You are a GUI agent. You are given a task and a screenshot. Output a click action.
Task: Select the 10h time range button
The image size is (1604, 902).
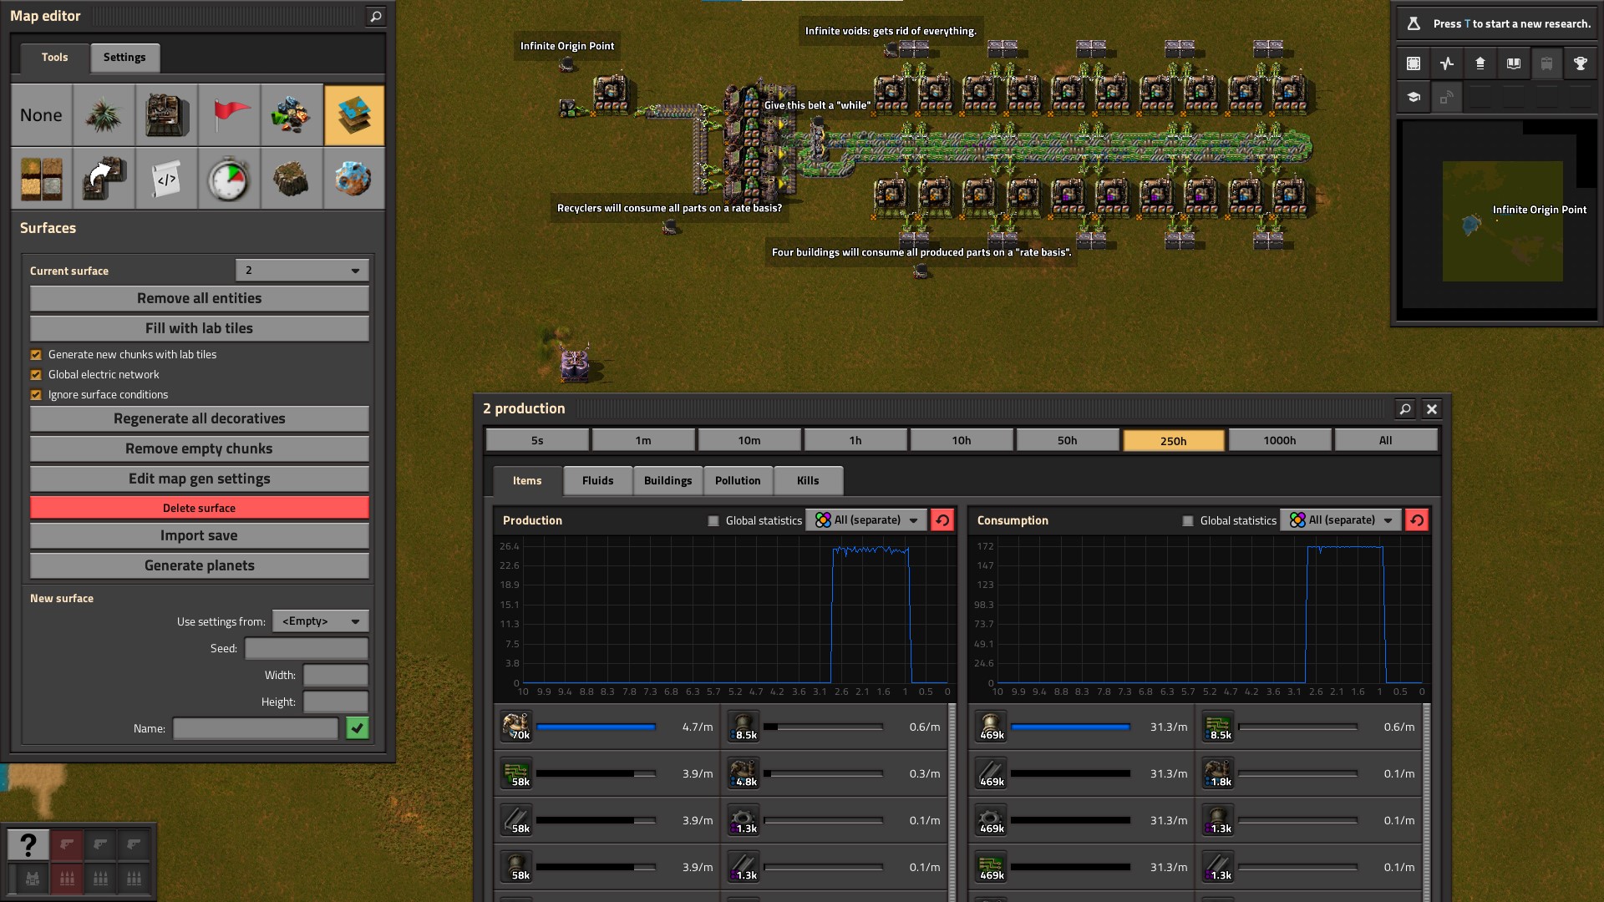click(x=961, y=441)
